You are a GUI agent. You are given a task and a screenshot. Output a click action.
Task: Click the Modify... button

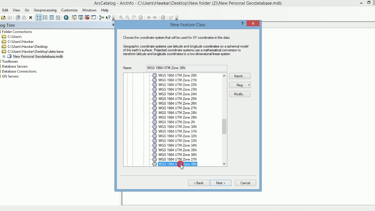coord(240,94)
